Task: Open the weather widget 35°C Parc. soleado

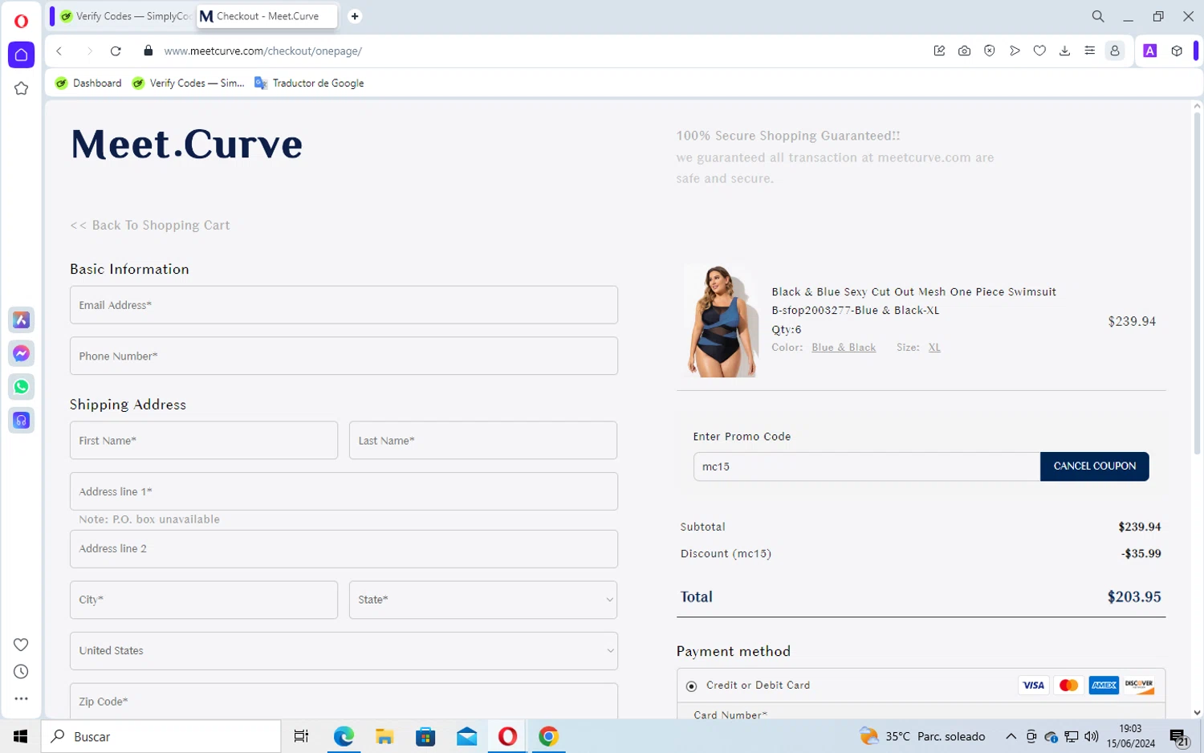Action: 922,736
